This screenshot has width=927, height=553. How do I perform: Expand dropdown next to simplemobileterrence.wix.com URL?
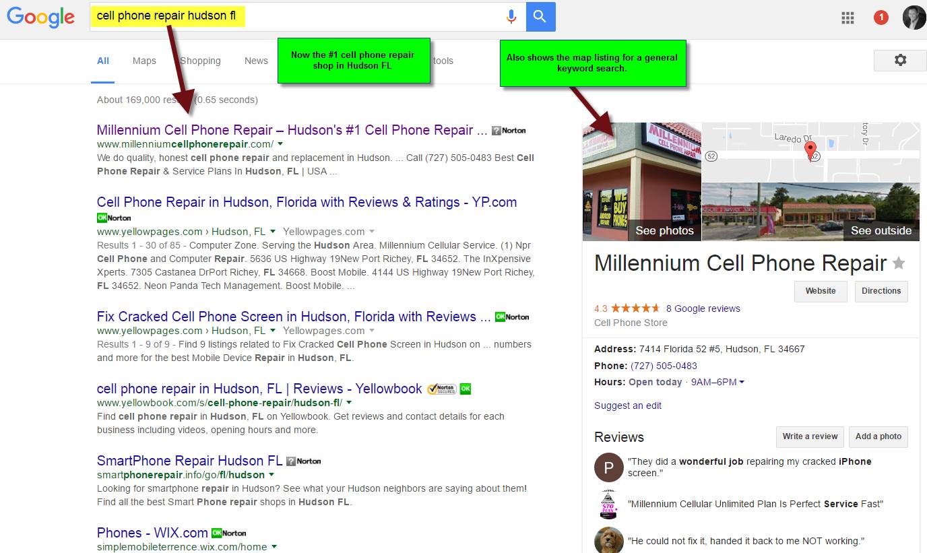coord(274,547)
